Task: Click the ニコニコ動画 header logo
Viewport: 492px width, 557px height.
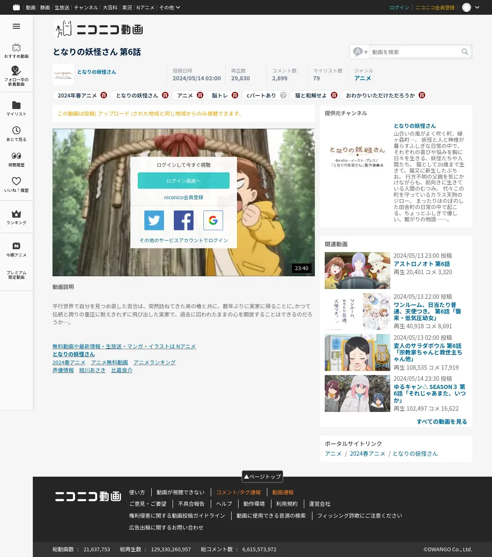Action: (x=98, y=29)
